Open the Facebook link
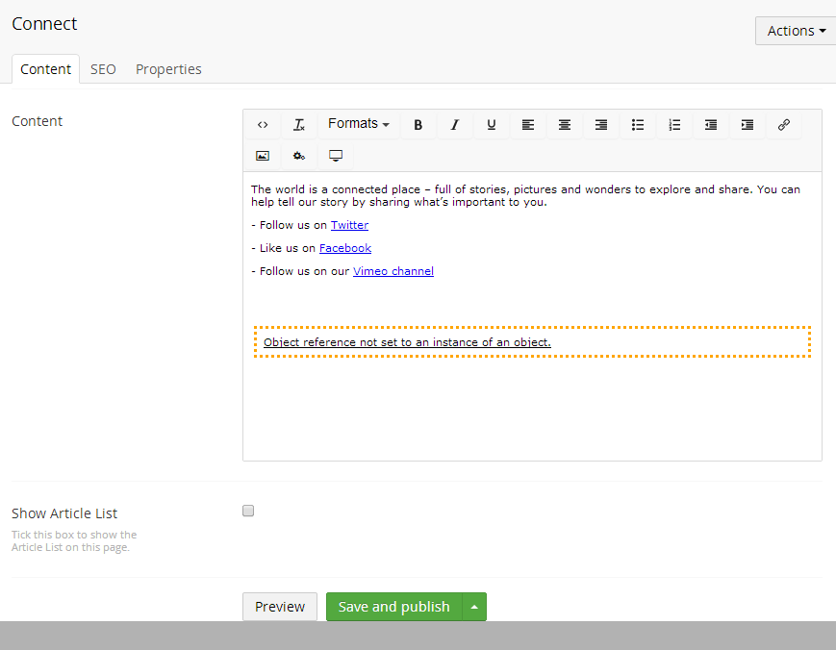The height and width of the screenshot is (650, 836). pos(345,248)
